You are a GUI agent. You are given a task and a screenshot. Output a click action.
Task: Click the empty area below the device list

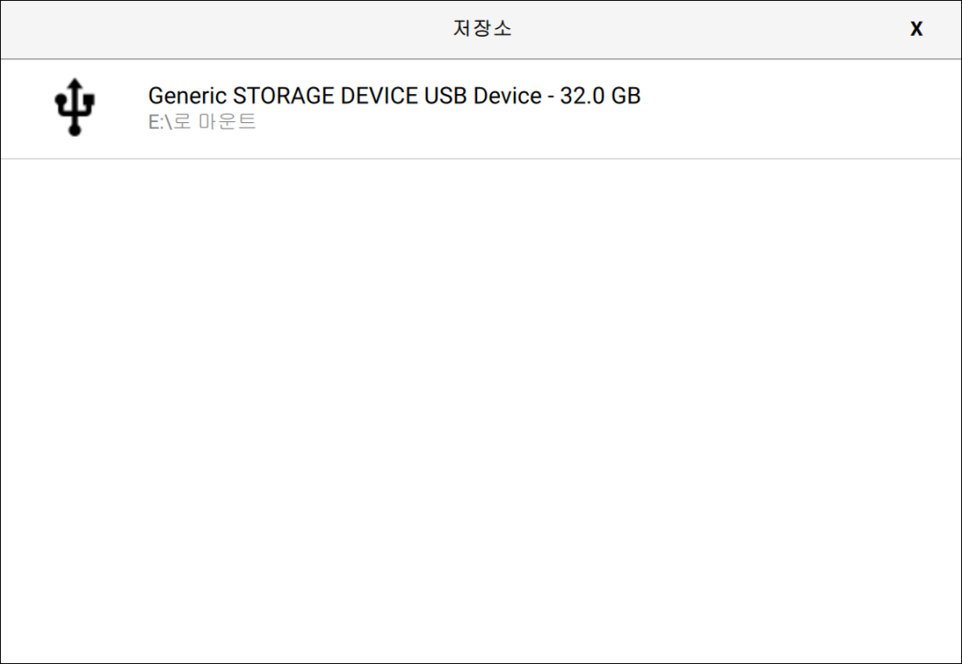481,410
